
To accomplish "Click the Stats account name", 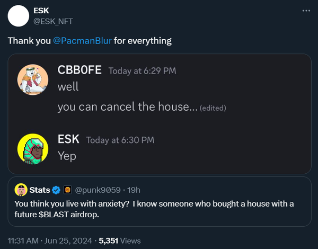I will pos(40,190).
